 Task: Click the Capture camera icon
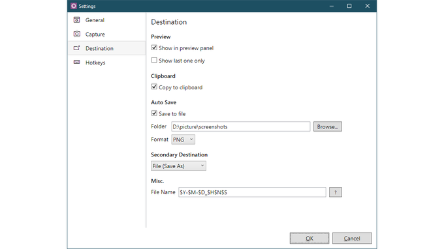point(77,34)
